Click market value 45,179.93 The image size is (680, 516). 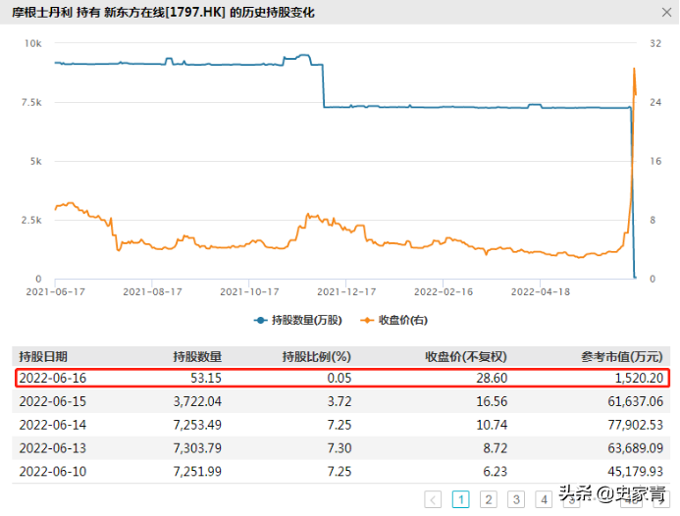(x=635, y=471)
